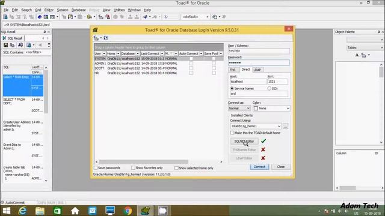This screenshot has width=385, height=216.
Task: Click the pin icon on SQL Recall panel
Action: [x=45, y=32]
